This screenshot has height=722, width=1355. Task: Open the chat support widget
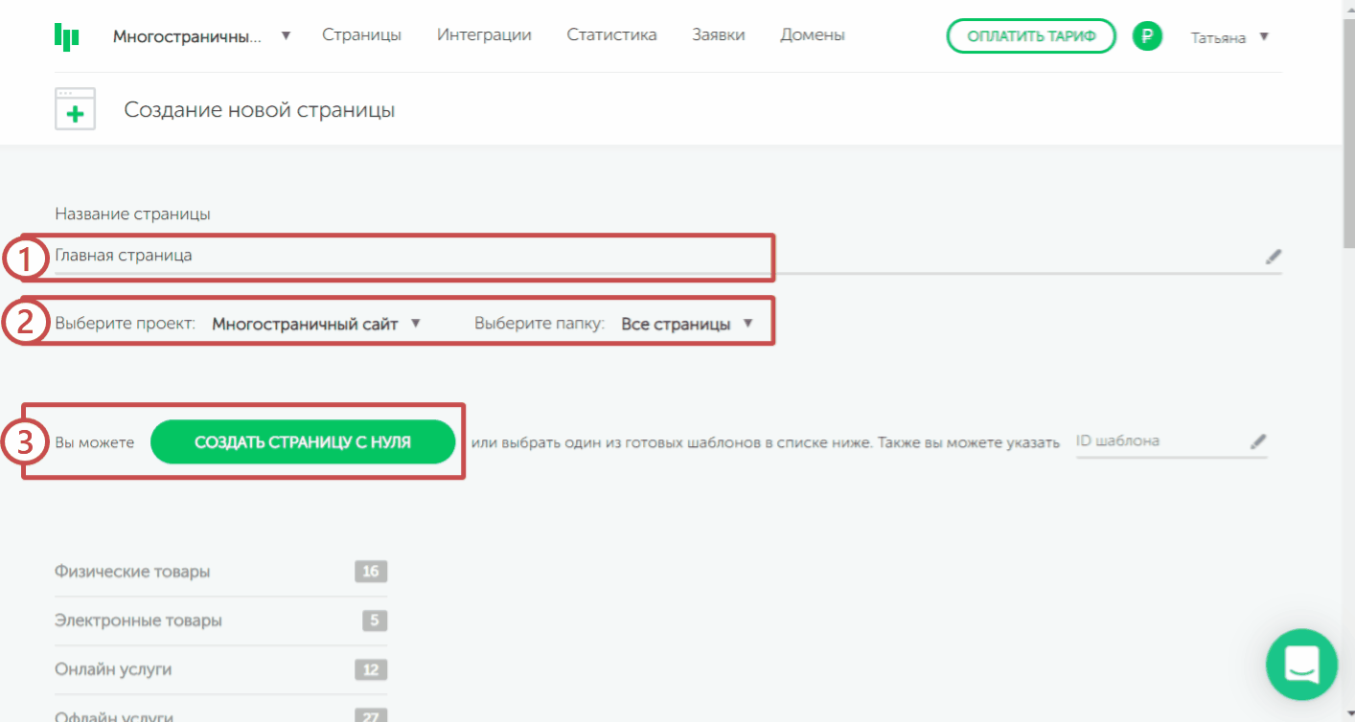(1303, 663)
